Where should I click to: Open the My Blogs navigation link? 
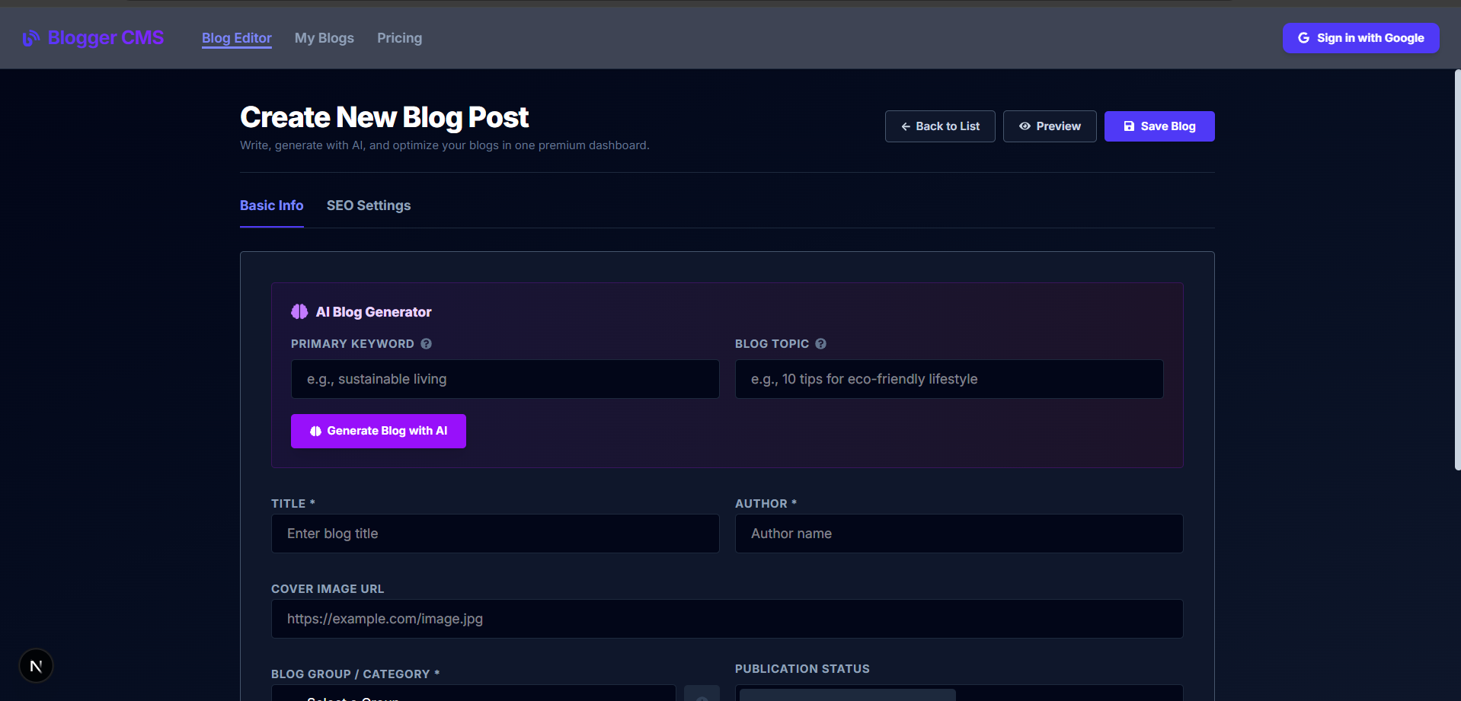(x=324, y=38)
